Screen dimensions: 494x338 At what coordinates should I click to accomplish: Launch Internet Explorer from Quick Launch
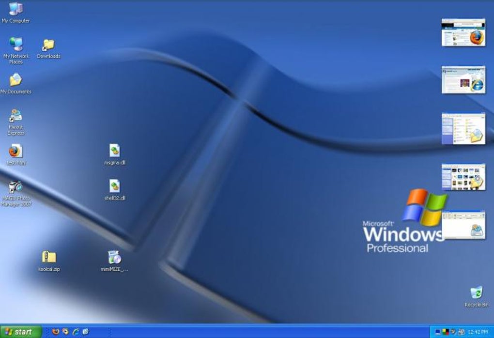[x=76, y=331]
